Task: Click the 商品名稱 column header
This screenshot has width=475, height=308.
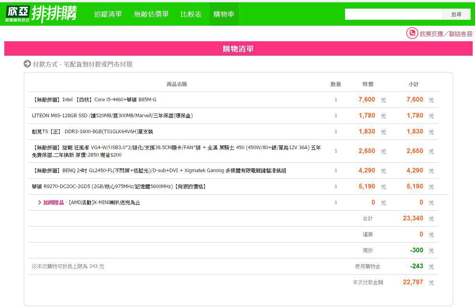Action: [x=177, y=84]
